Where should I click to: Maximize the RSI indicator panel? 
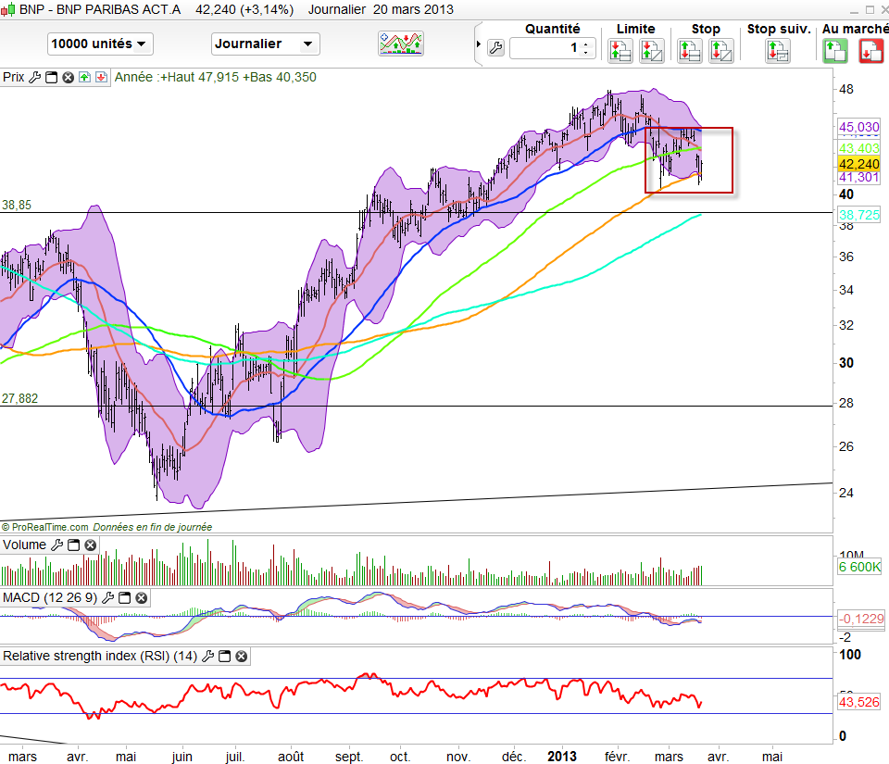(x=225, y=657)
